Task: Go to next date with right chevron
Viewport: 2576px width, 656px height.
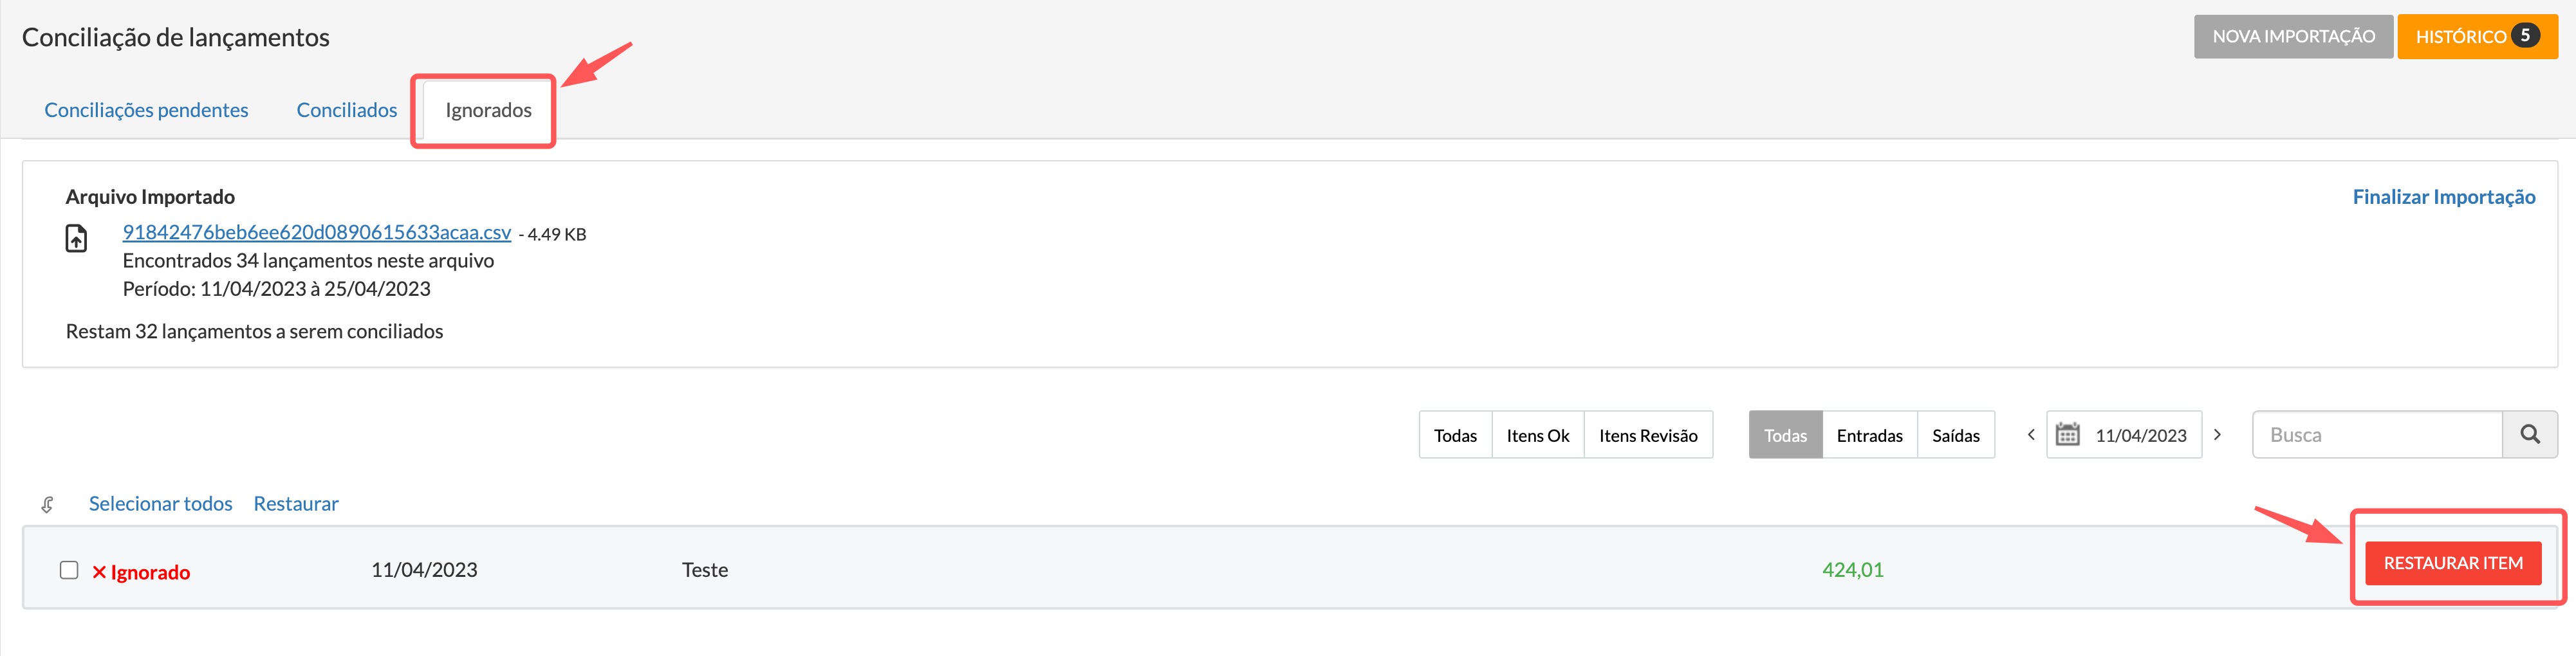Action: coord(2217,434)
